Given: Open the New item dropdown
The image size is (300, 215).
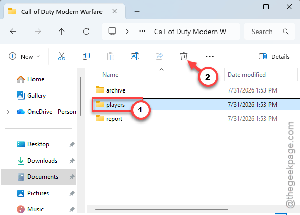Looking at the screenshot, I should click(x=24, y=57).
